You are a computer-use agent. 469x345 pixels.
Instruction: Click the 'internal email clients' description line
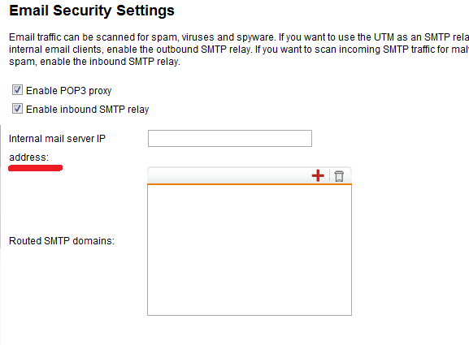[239, 50]
